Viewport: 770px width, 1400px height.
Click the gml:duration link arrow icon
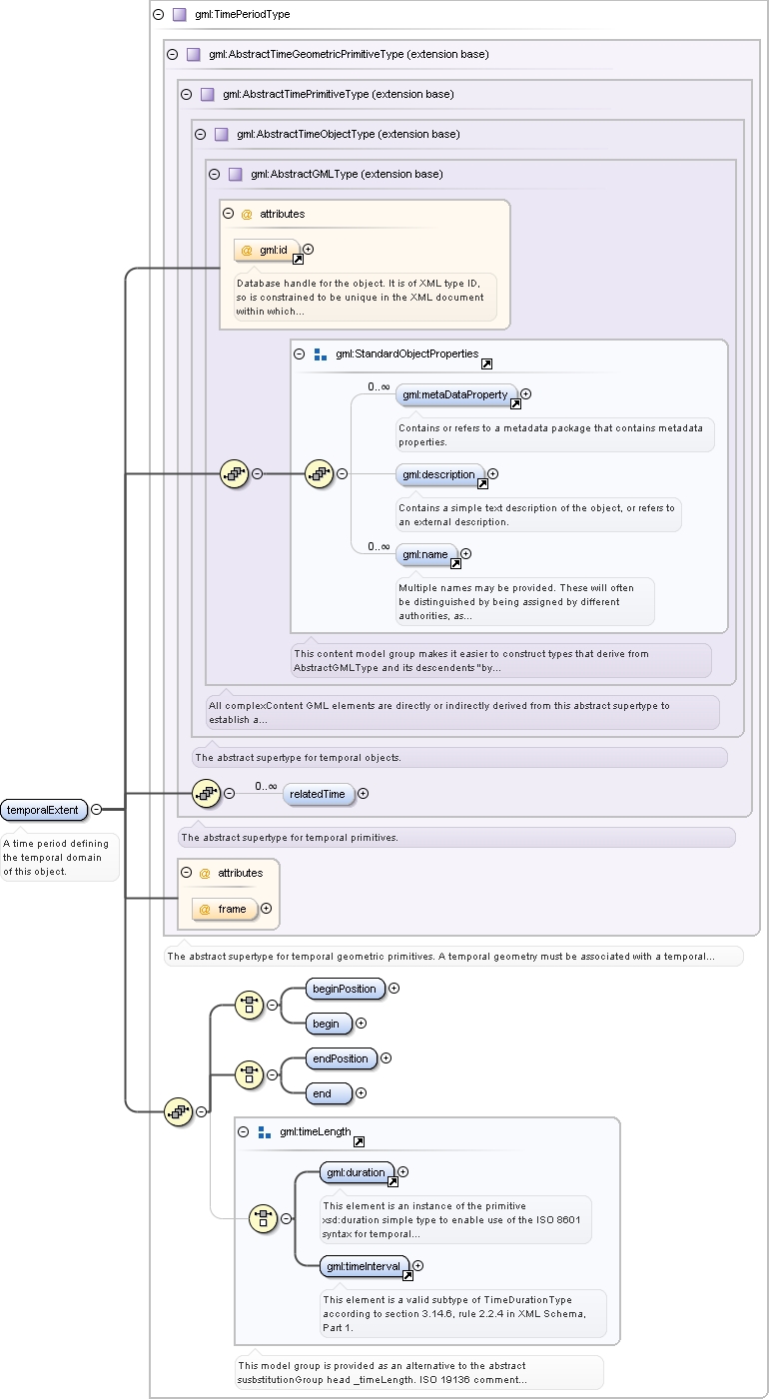[392, 1180]
